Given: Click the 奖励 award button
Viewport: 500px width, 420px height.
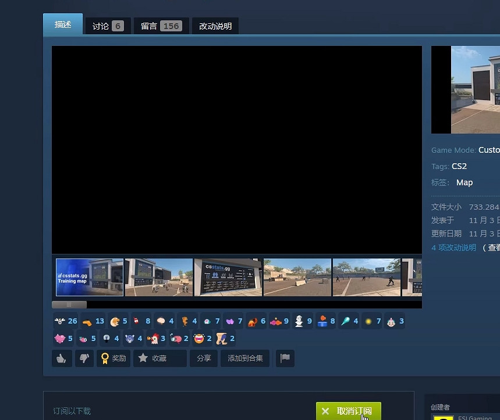Looking at the screenshot, I should 114,358.
